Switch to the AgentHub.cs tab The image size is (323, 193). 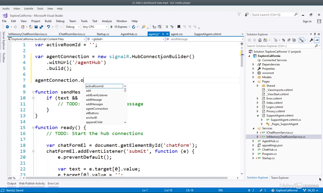[x=129, y=34]
